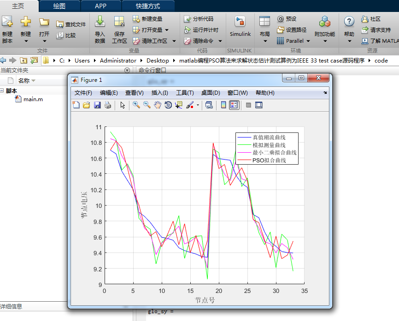This screenshot has height=321, width=399.
Task: Open the Parallel dropdown menu
Action: (x=308, y=41)
